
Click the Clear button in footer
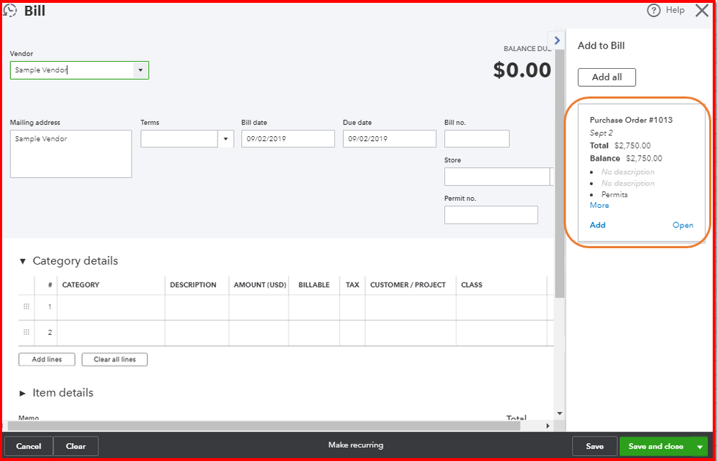pos(76,447)
